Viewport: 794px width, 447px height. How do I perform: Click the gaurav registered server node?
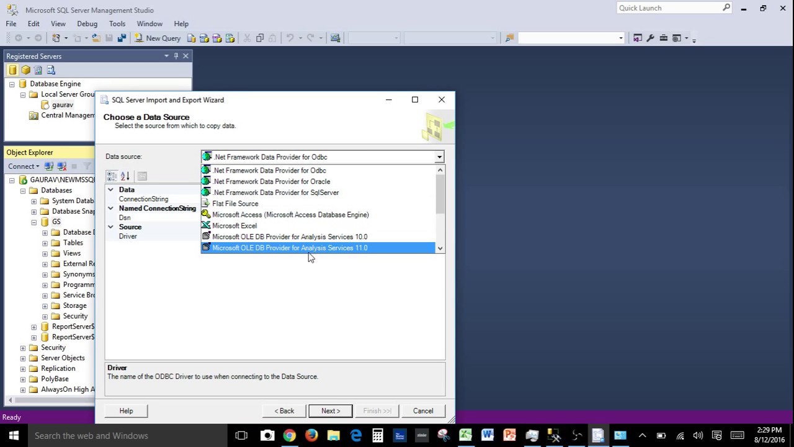click(x=62, y=105)
